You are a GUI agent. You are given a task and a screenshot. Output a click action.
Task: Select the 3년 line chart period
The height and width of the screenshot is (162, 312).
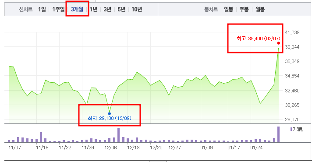pyautogui.click(x=107, y=9)
